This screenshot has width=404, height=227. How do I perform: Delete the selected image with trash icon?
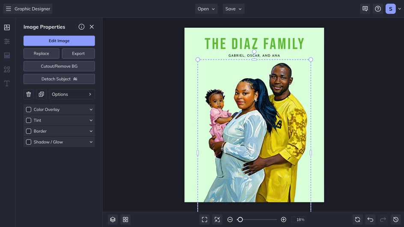[29, 94]
